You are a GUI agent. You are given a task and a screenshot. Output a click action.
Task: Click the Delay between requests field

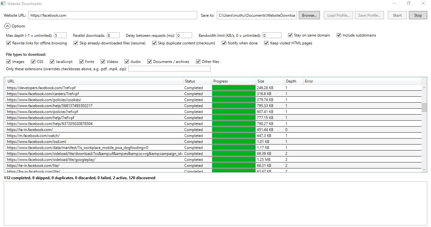pyautogui.click(x=184, y=35)
